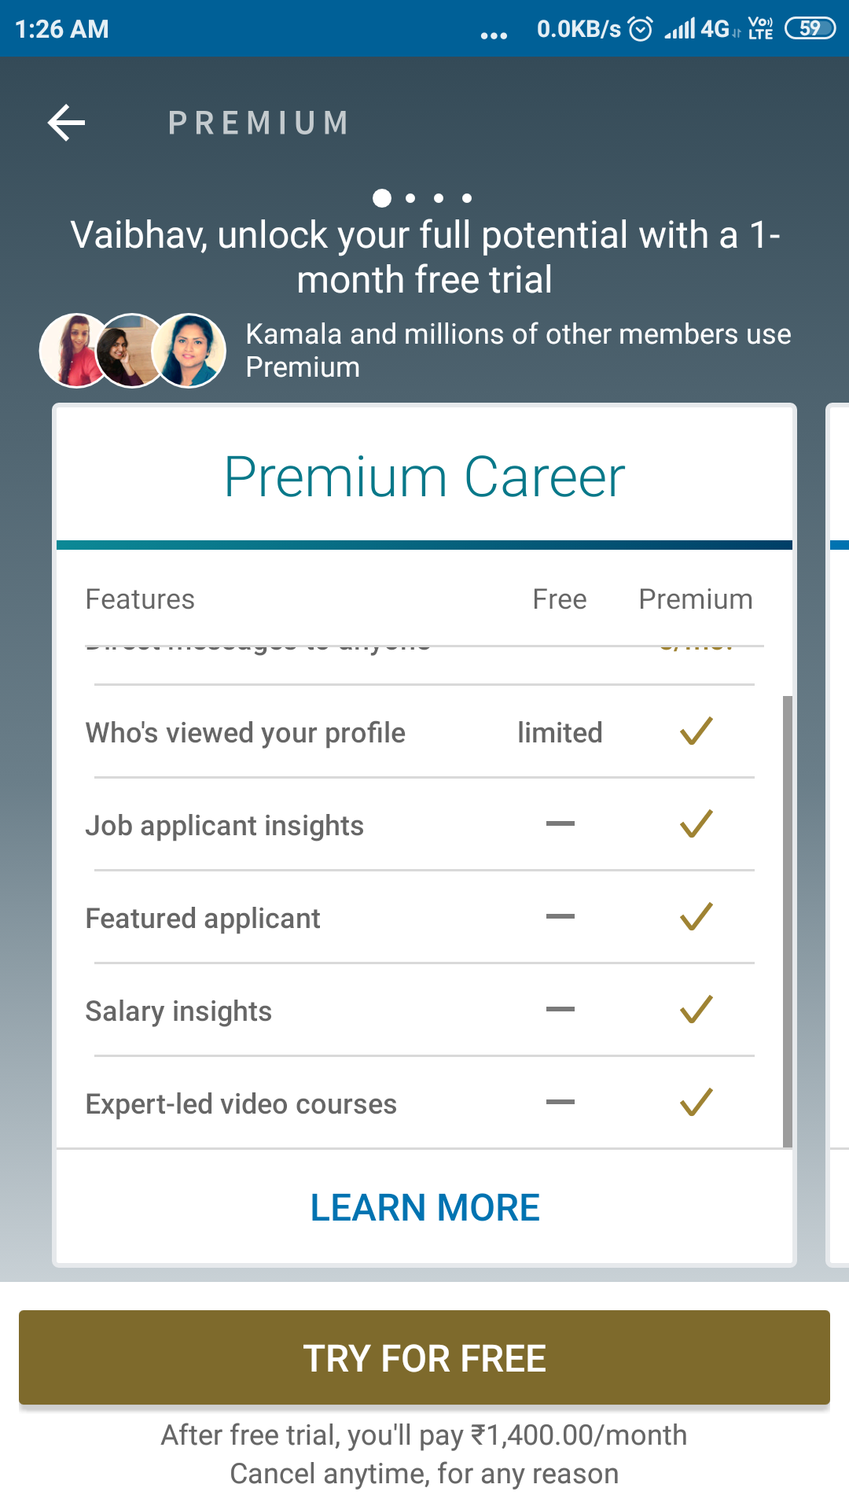Tap the last carousel page dot
This screenshot has width=849, height=1510.
(467, 198)
